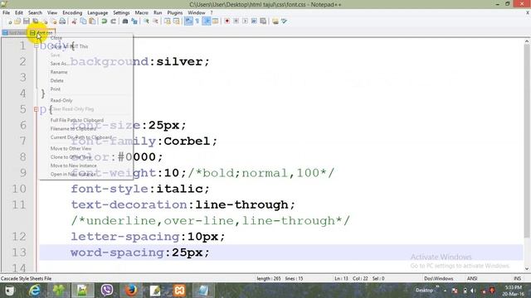This screenshot has width=531, height=298.
Task: Click the Stop Recording macro icon
Action: tap(236, 22)
